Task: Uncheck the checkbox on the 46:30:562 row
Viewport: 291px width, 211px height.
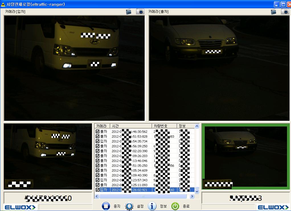Action: click(x=98, y=132)
